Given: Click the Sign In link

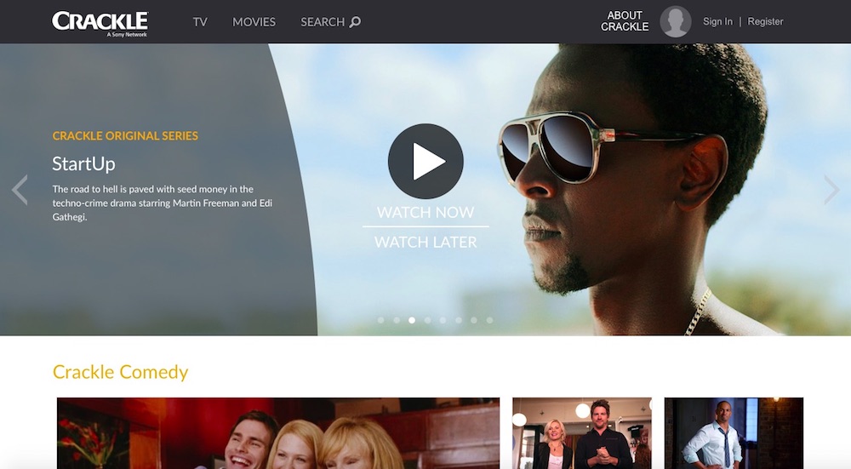Looking at the screenshot, I should point(717,22).
